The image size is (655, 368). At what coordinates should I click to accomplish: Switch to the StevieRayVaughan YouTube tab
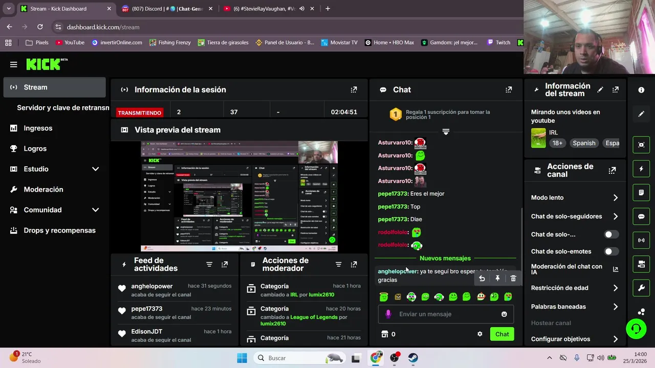(x=263, y=9)
